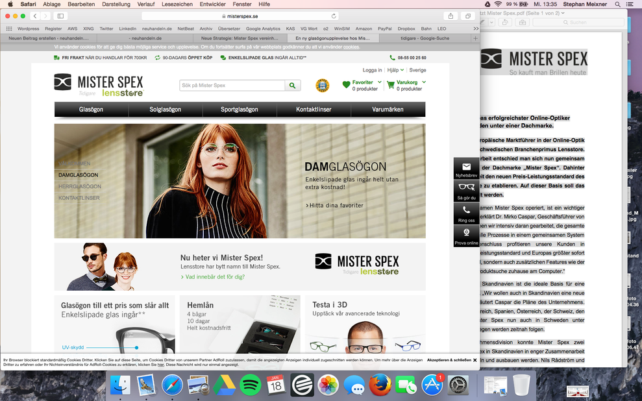Open the Glasögon navigation menu
This screenshot has width=642, height=401.
pyautogui.click(x=92, y=109)
